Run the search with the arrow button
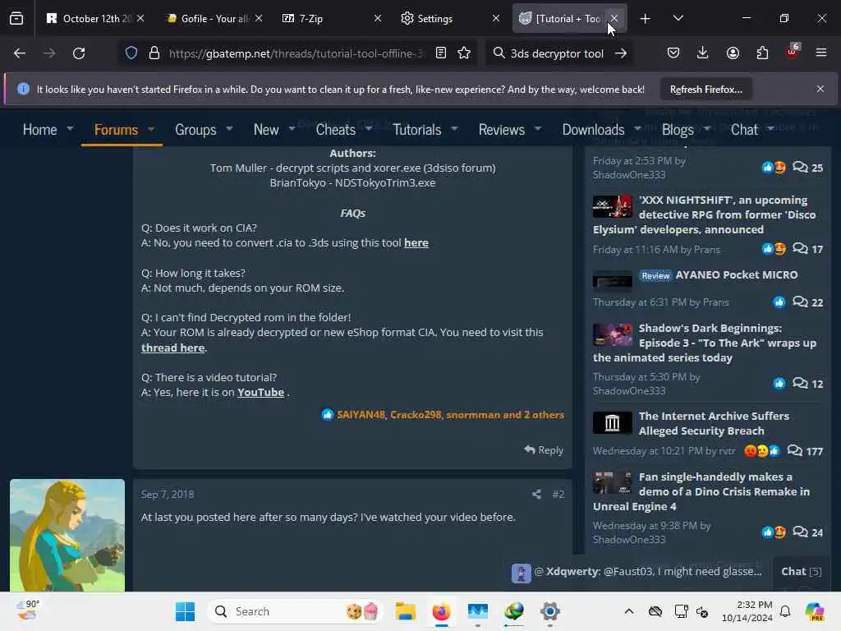This screenshot has height=631, width=841. click(621, 53)
